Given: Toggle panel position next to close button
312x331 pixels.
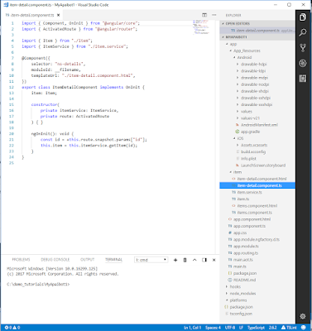Looking at the screenshot, I should point(204,260).
